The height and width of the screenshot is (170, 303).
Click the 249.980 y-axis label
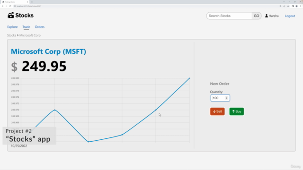15,78
